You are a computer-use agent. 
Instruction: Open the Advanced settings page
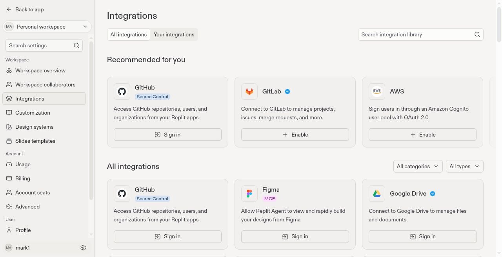click(44, 207)
